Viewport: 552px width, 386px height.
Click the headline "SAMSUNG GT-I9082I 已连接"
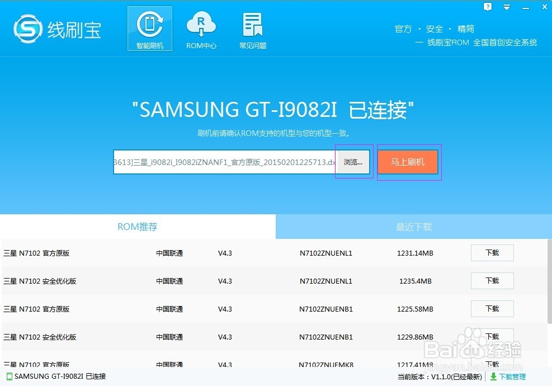(x=273, y=110)
